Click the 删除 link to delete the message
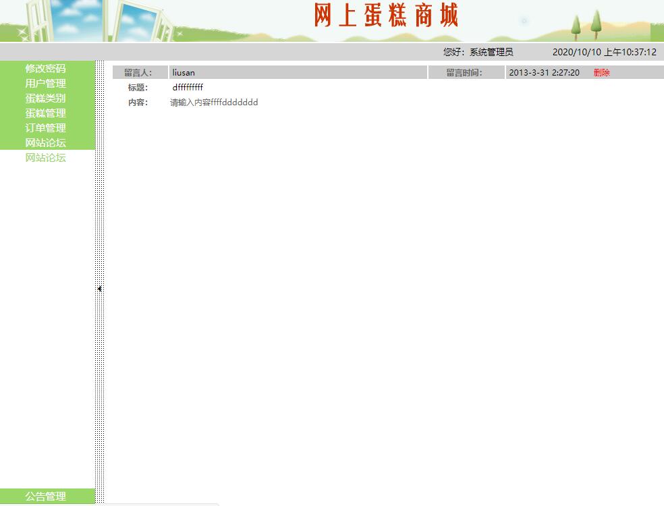The width and height of the screenshot is (664, 506). (x=601, y=72)
